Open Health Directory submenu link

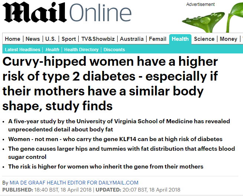[x=81, y=50]
